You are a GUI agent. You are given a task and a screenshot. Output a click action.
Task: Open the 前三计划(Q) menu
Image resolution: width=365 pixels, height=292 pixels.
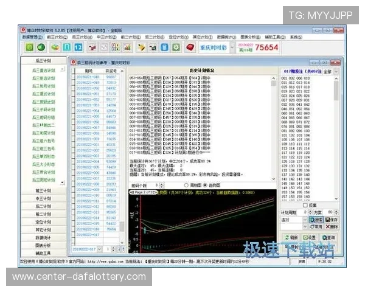click(x=57, y=37)
